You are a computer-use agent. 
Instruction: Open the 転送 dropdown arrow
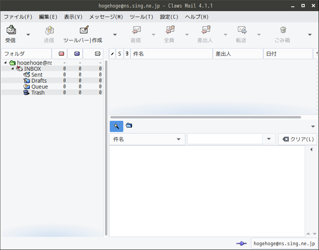[x=259, y=35]
